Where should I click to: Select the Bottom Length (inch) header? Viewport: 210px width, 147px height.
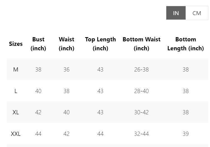pyautogui.click(x=186, y=44)
